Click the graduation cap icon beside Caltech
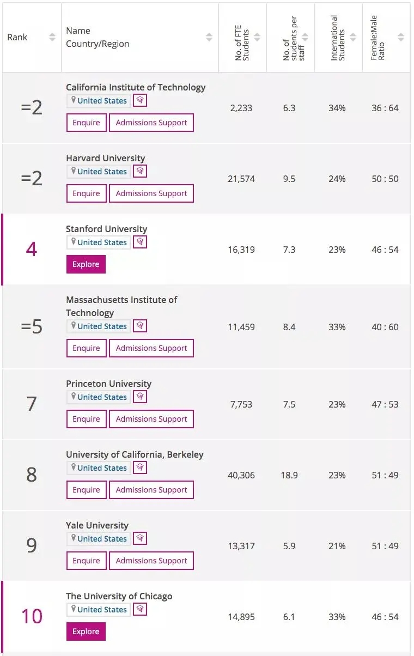 [140, 100]
